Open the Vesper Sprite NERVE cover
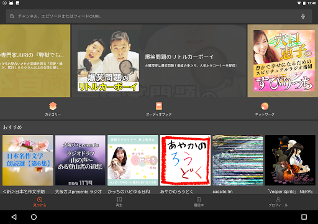The height and width of the screenshot is (224, 318). pyautogui.click(x=291, y=161)
